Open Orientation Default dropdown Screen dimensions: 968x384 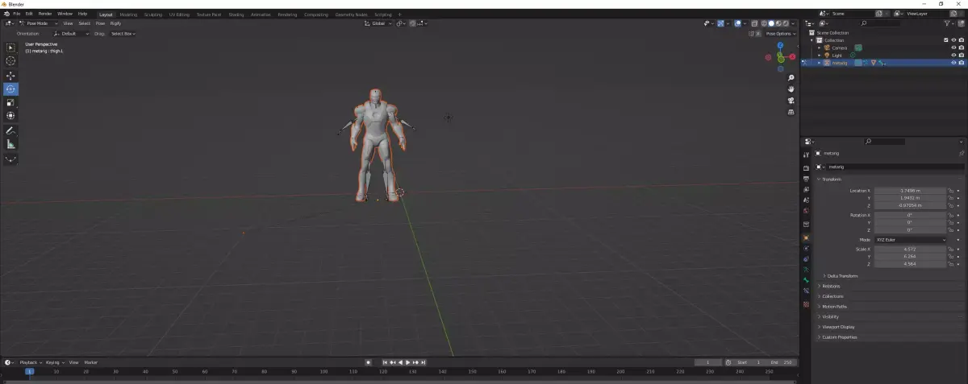click(71, 34)
